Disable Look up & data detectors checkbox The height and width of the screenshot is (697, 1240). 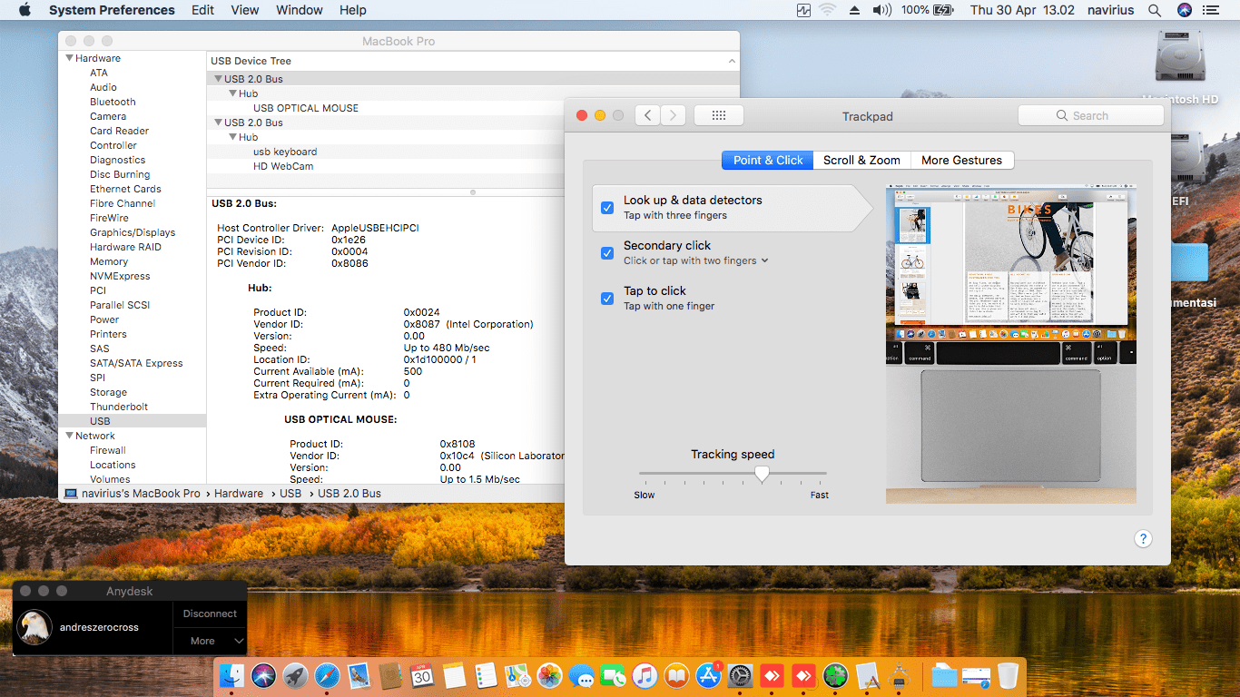tap(607, 208)
